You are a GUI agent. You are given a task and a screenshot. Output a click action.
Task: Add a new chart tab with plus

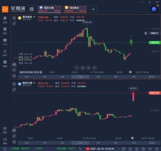coord(93,9)
